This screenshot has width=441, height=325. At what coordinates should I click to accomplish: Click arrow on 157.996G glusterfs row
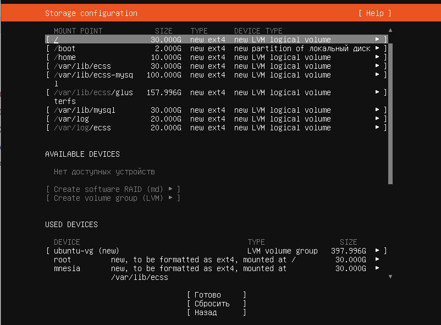[x=377, y=92]
